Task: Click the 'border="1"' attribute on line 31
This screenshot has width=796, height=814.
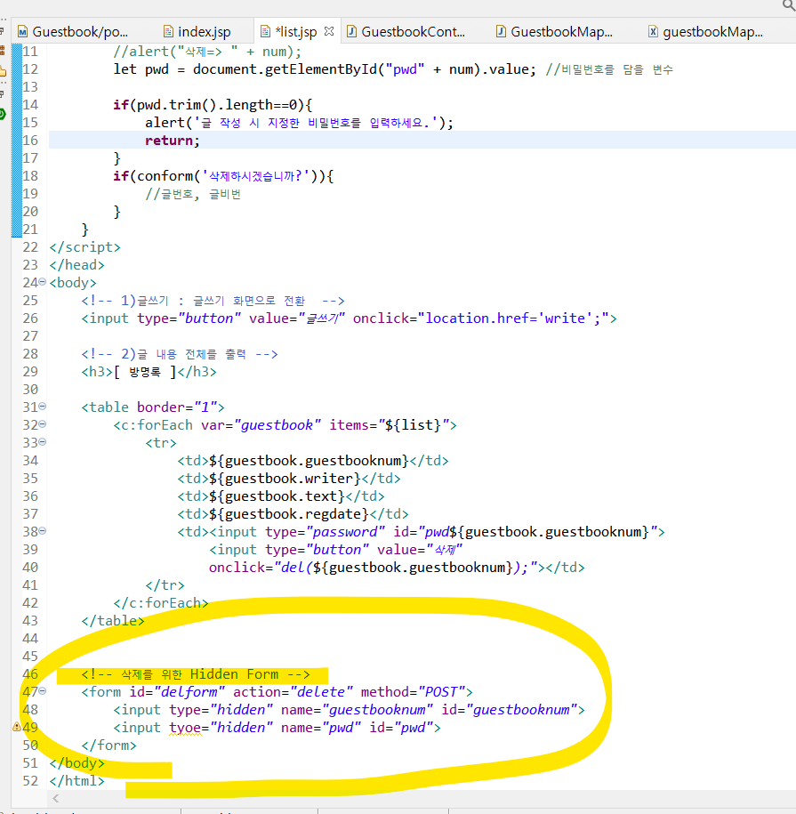Action: pyautogui.click(x=176, y=407)
